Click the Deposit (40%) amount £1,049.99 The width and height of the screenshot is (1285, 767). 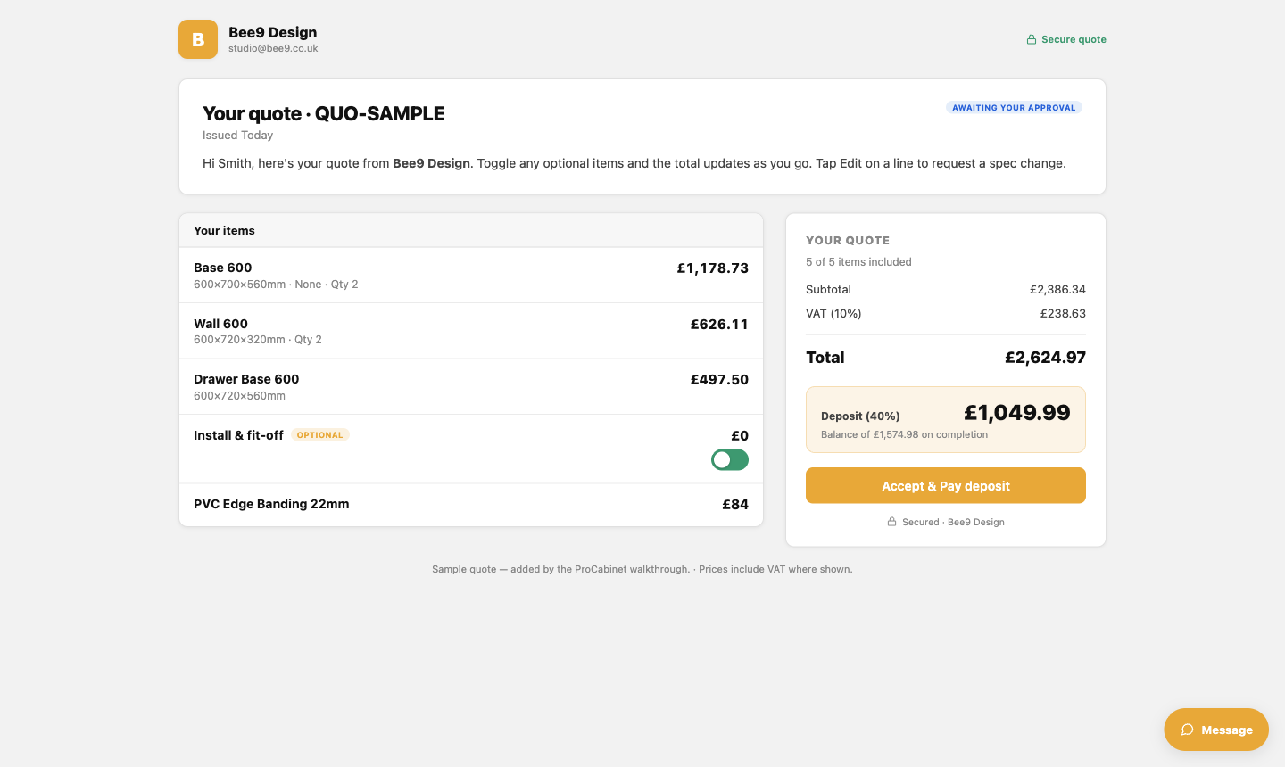point(1017,412)
